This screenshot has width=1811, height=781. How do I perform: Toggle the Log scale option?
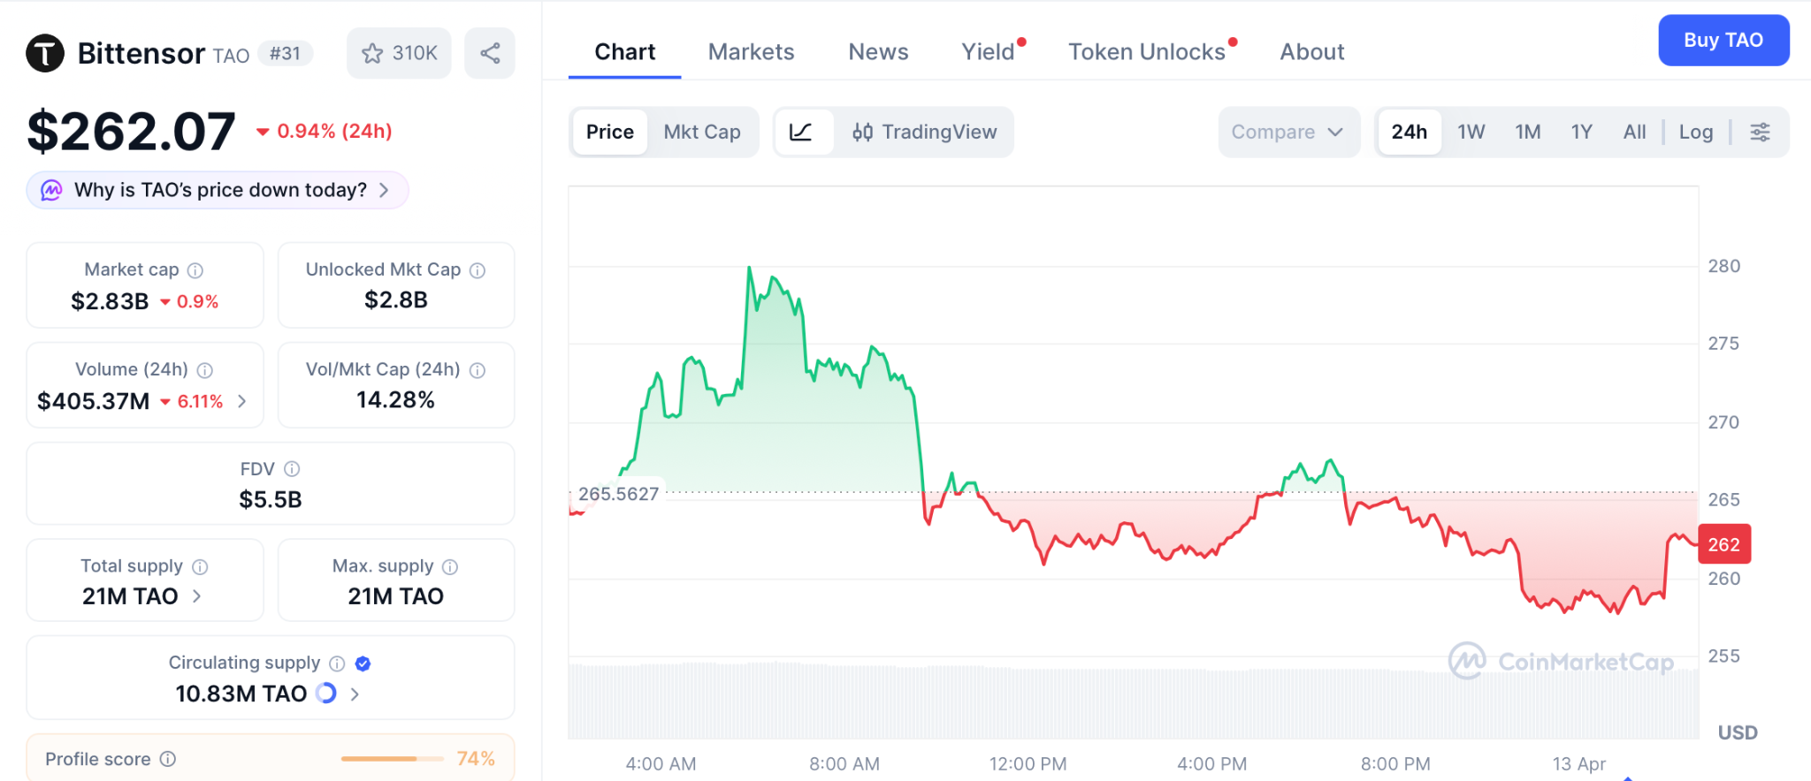coord(1695,133)
